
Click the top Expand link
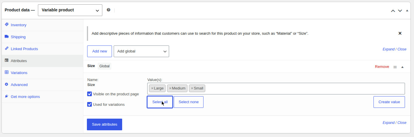pyautogui.click(x=388, y=49)
